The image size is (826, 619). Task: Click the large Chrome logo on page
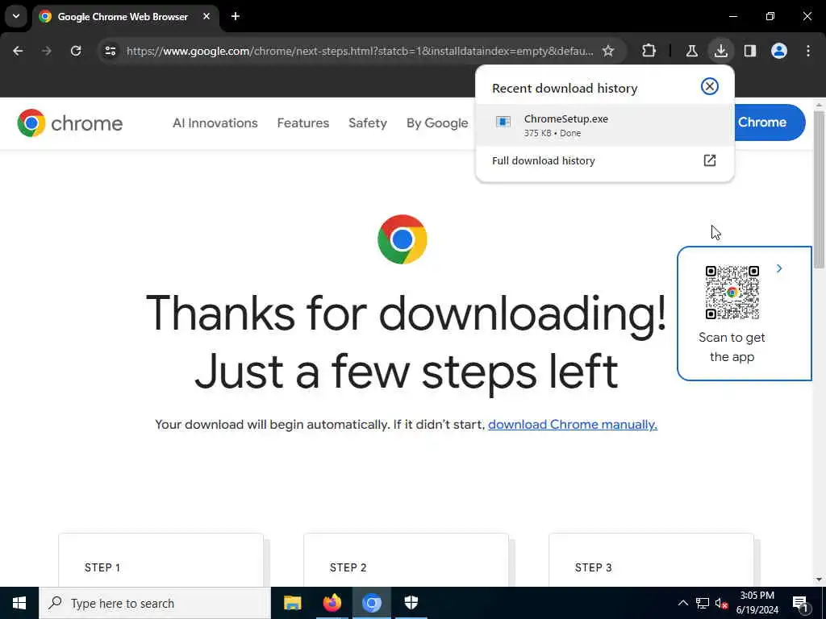point(403,239)
